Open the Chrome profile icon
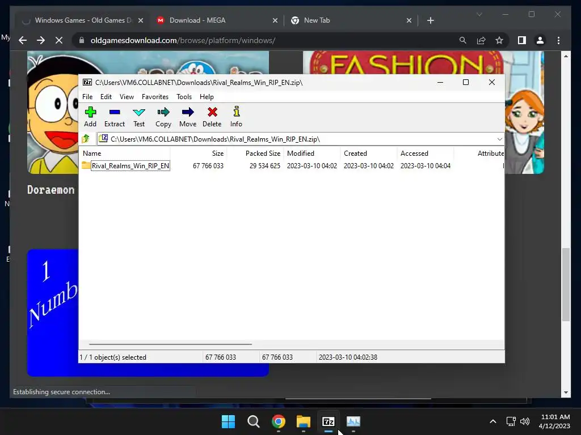Screen dimensions: 581x435 click(x=540, y=40)
